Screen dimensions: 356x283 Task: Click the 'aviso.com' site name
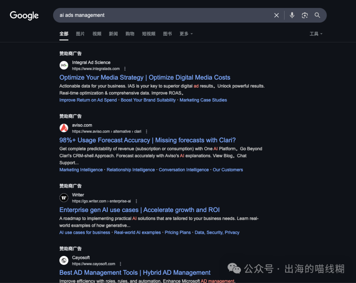pyautogui.click(x=82, y=125)
